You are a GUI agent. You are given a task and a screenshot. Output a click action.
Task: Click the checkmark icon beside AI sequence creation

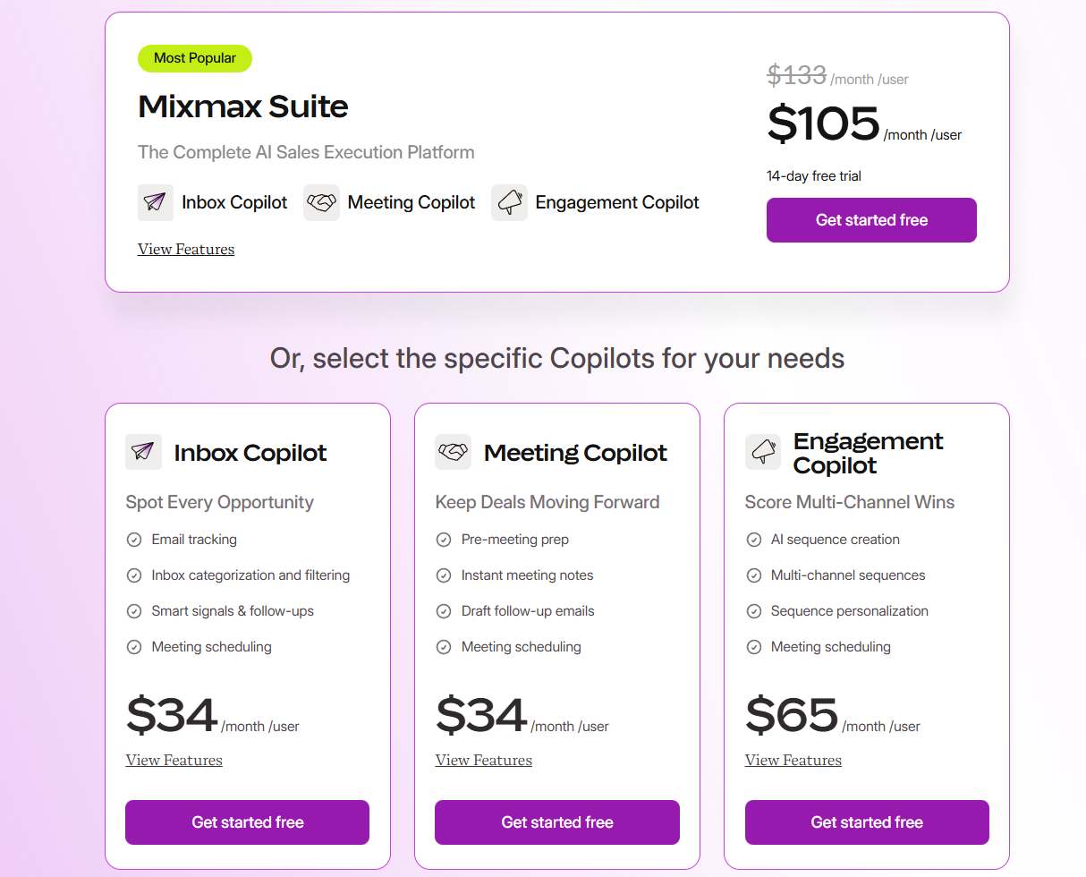753,539
